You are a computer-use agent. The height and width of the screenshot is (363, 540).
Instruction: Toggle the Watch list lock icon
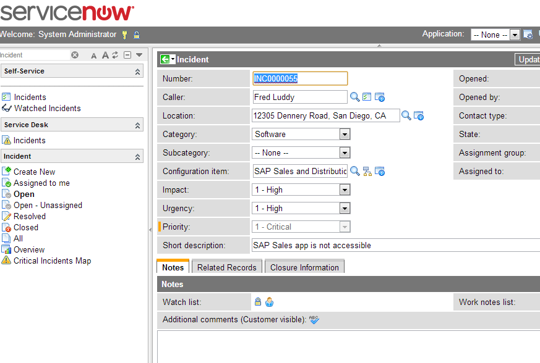click(x=257, y=302)
